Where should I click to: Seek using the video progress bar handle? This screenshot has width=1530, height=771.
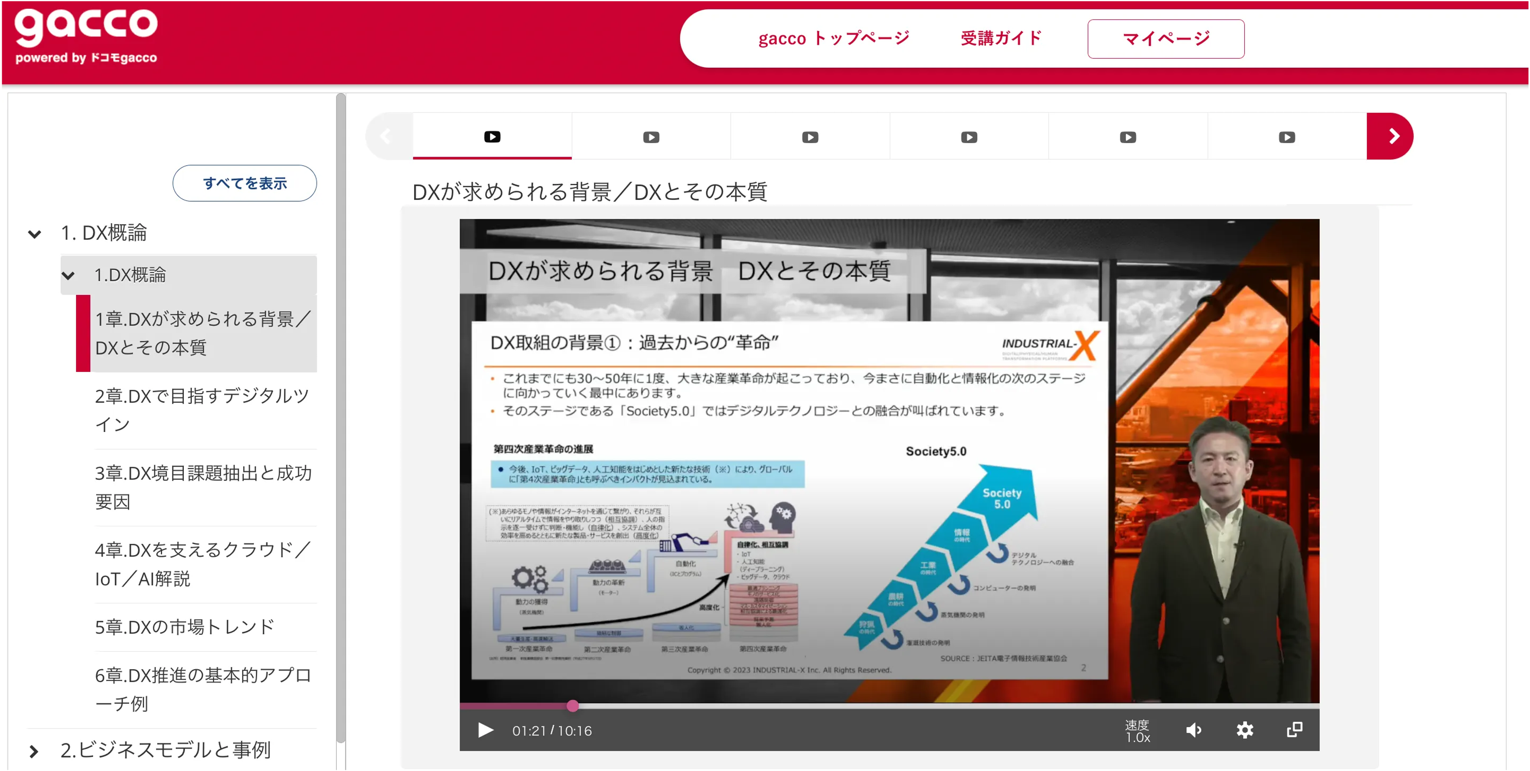[x=572, y=706]
